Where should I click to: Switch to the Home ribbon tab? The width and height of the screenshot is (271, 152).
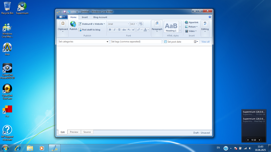point(73,17)
